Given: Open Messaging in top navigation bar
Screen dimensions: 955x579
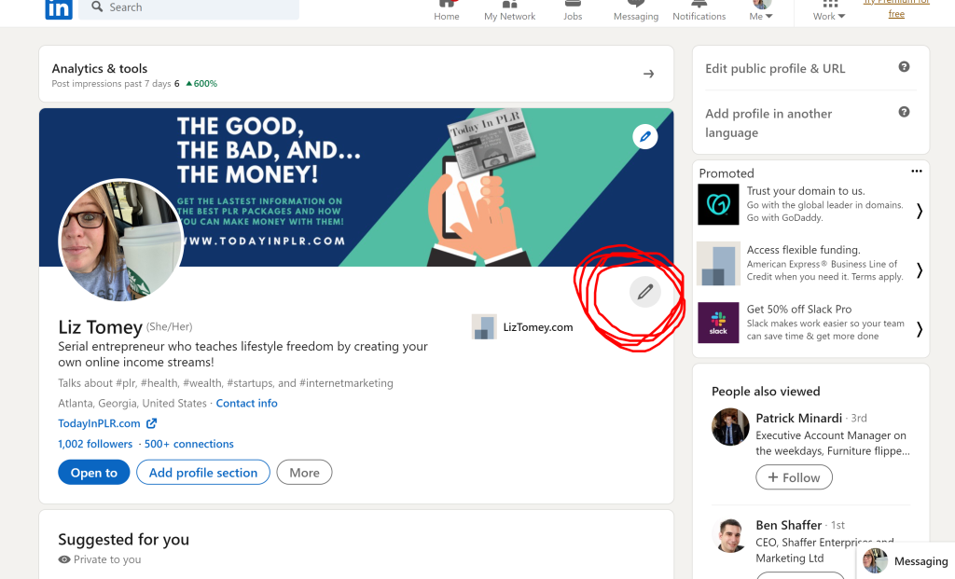Looking at the screenshot, I should coord(636,11).
